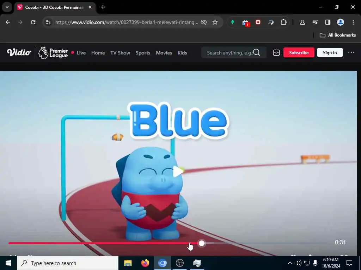Open the media control icon
Viewport: 361px width, 270px height.
[x=315, y=22]
